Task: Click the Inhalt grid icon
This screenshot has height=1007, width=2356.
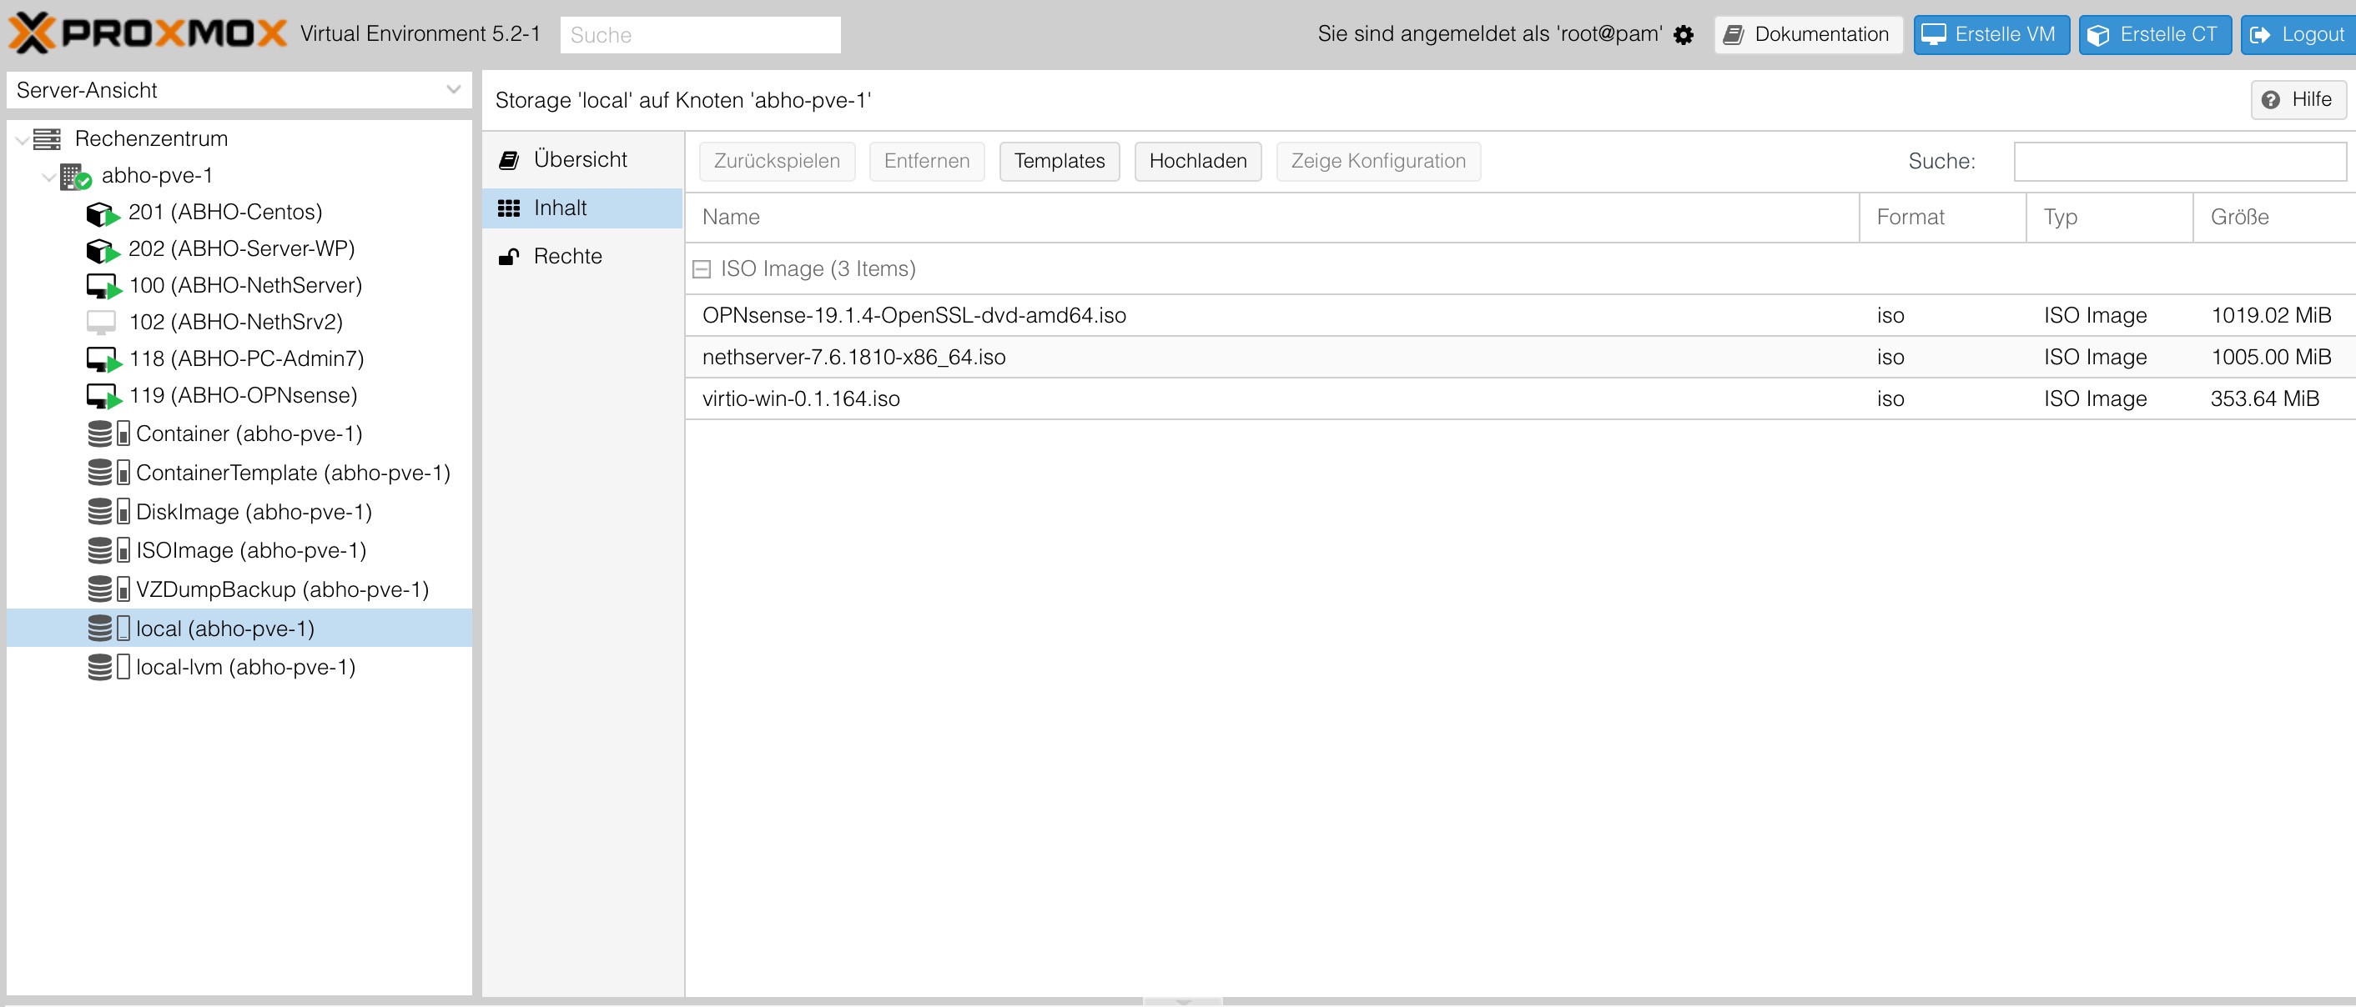Action: (509, 208)
